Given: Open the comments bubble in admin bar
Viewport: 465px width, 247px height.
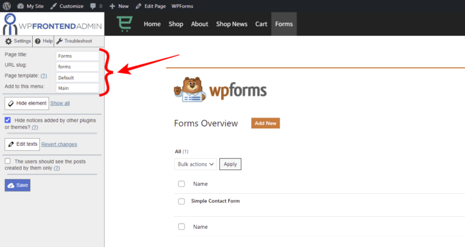Looking at the screenshot, I should [94, 6].
